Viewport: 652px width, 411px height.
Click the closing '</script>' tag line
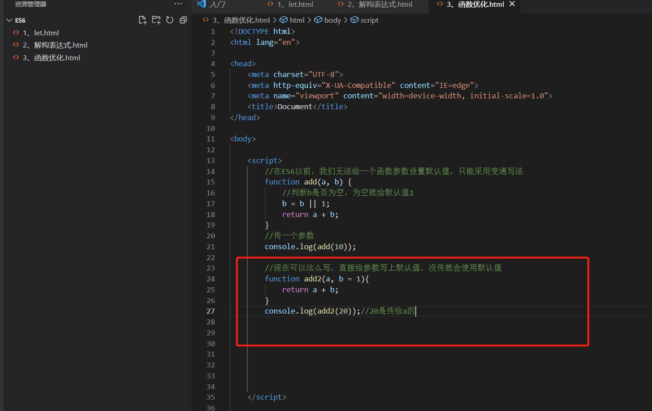coord(267,397)
